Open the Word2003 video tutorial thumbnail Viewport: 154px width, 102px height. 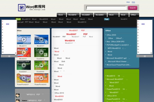tap(24, 52)
